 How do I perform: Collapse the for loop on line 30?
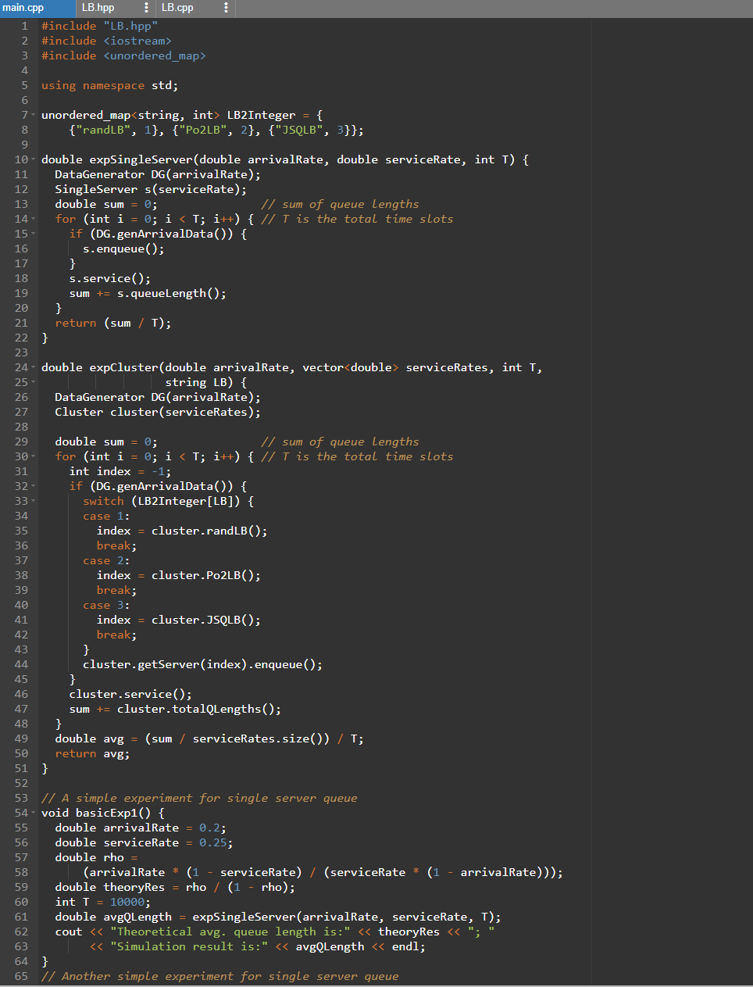[x=34, y=456]
